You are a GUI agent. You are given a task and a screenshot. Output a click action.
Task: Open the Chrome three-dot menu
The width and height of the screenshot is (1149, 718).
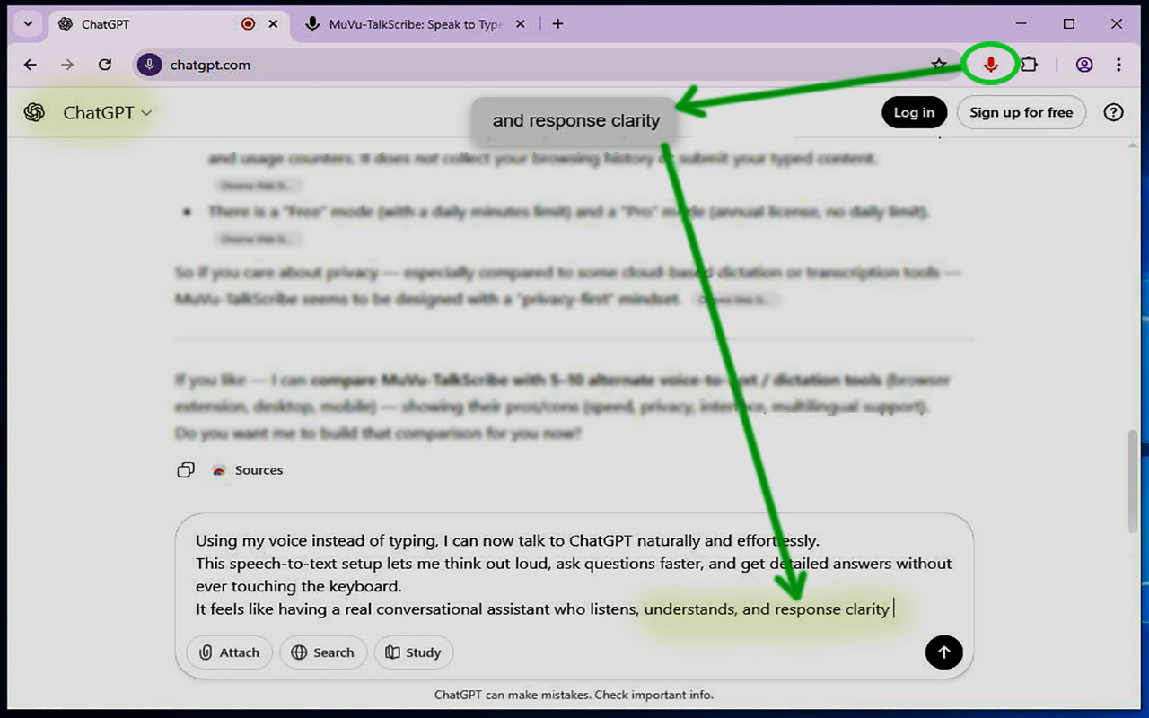click(x=1118, y=65)
